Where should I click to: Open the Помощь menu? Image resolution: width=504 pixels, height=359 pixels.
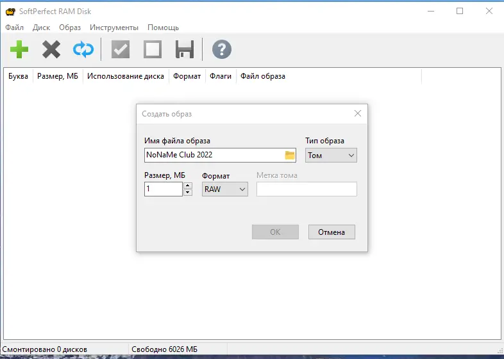pos(163,28)
